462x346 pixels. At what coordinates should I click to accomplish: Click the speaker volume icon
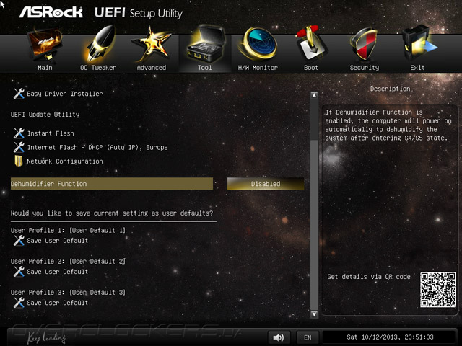279,337
